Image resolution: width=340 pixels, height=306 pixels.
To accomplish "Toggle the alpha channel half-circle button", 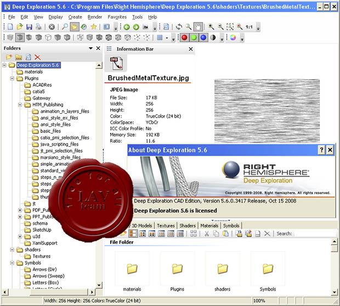I will point(213,37).
